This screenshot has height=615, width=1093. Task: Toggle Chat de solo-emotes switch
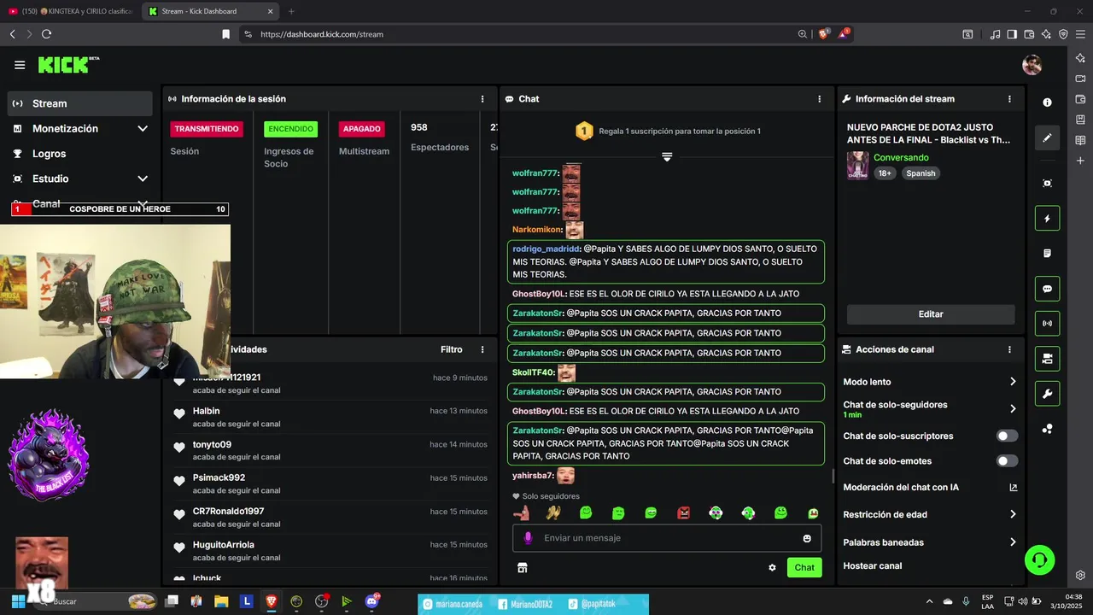coord(1008,461)
